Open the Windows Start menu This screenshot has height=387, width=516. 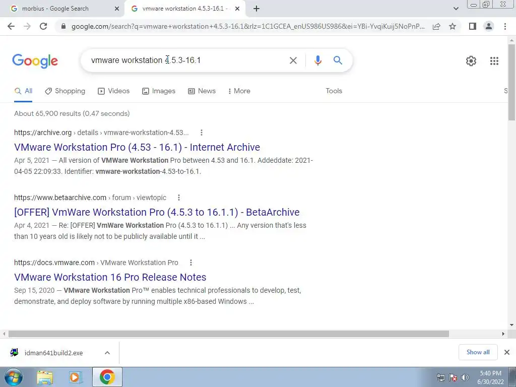14,377
